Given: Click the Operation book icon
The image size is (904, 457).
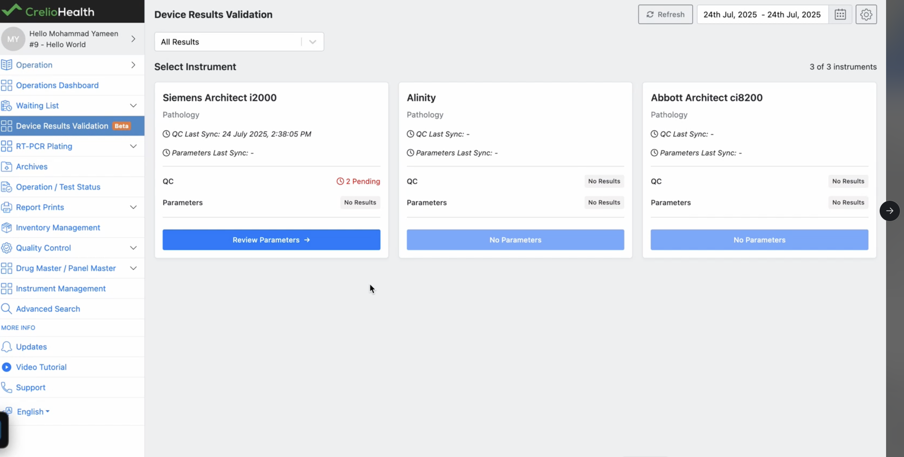Looking at the screenshot, I should click(x=6, y=65).
